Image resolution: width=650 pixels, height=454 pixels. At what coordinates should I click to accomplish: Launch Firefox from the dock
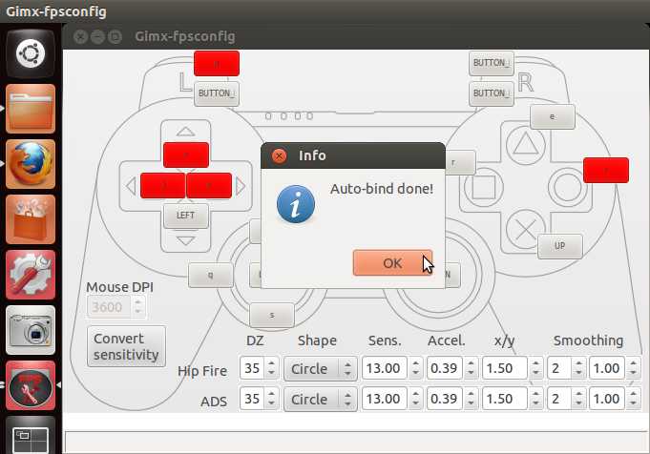pyautogui.click(x=31, y=164)
